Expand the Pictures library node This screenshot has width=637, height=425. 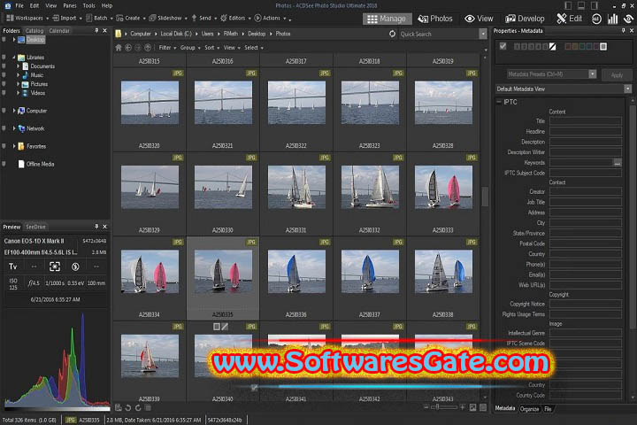pos(18,84)
